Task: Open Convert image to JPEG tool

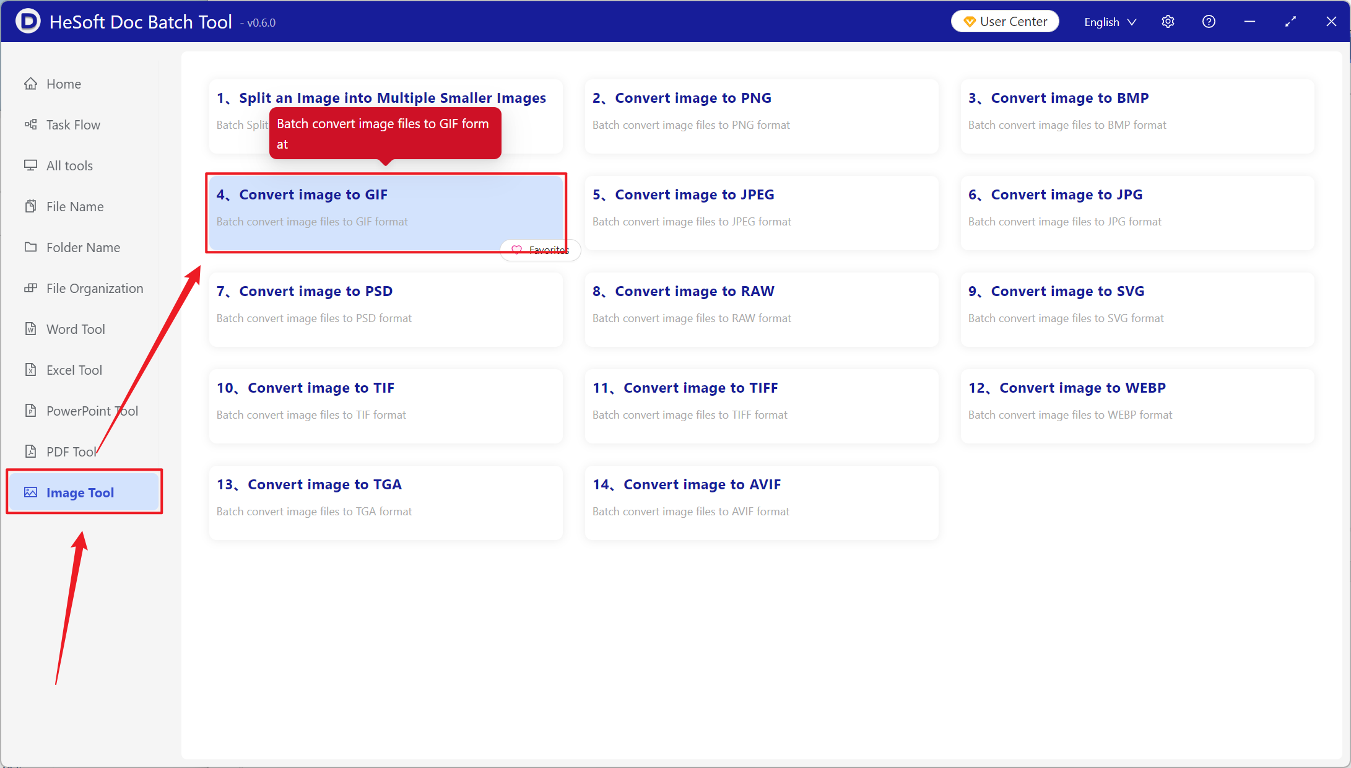Action: [762, 212]
